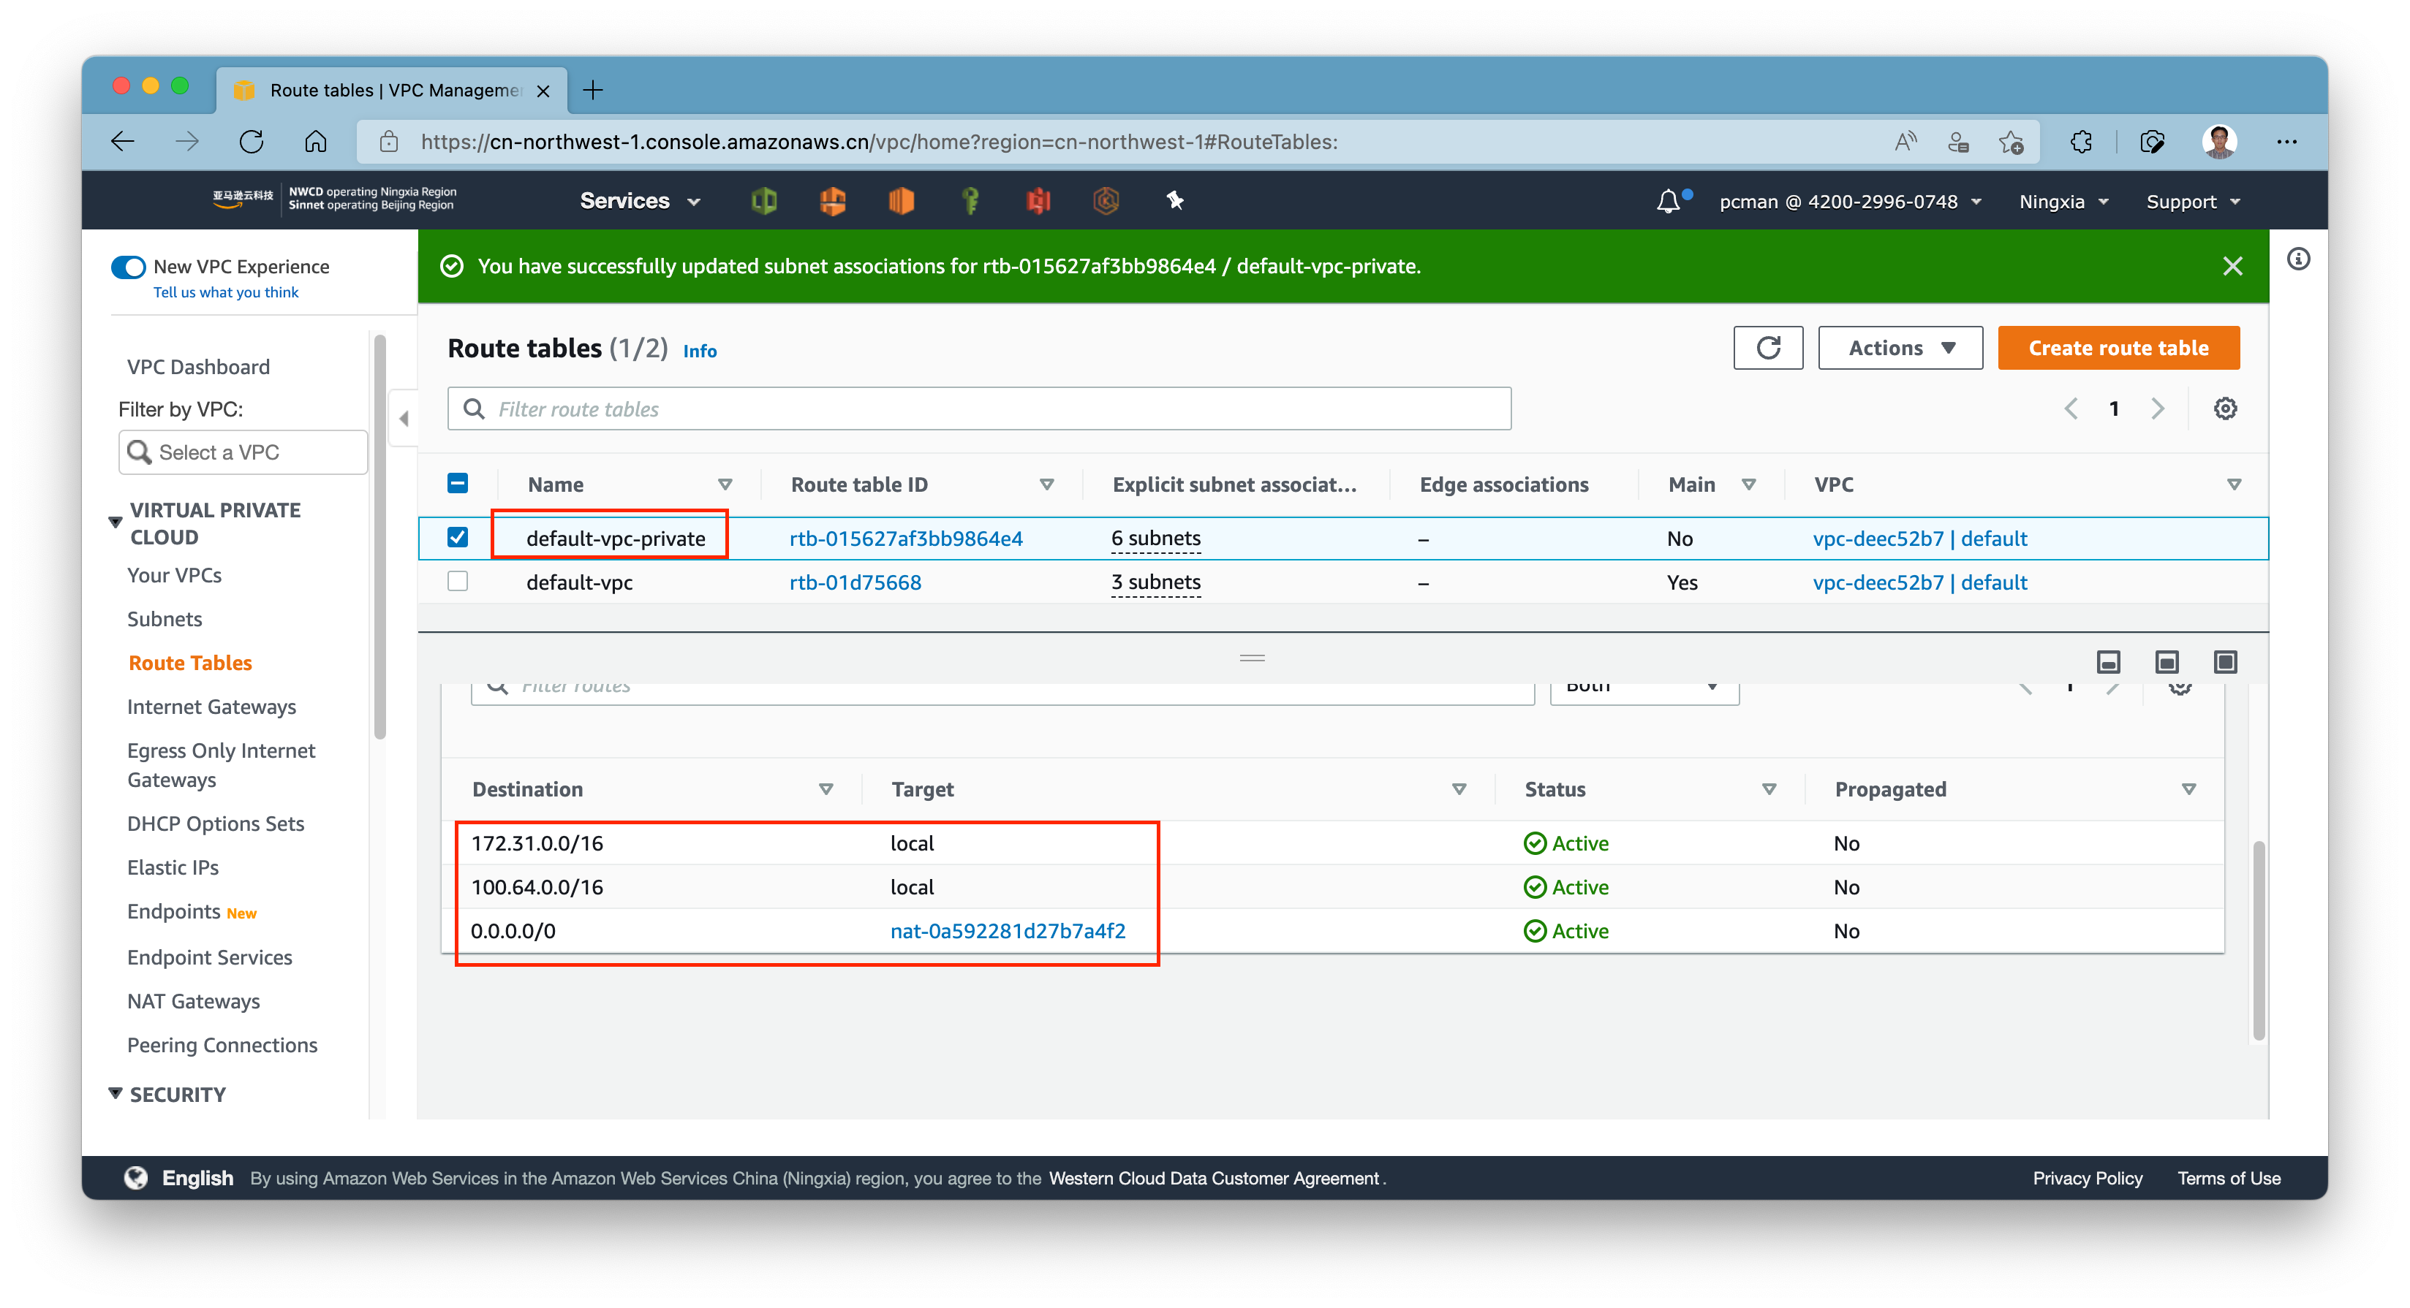Open the Info link next to Route tables
Image resolution: width=2410 pixels, height=1308 pixels.
(700, 351)
